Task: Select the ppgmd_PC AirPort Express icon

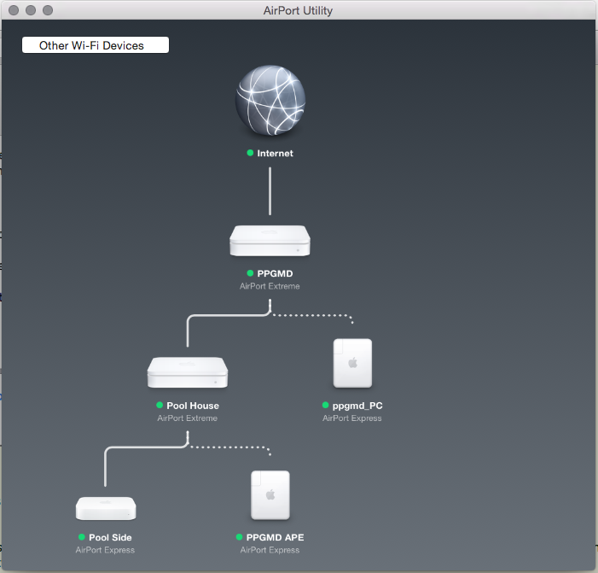Action: [353, 363]
